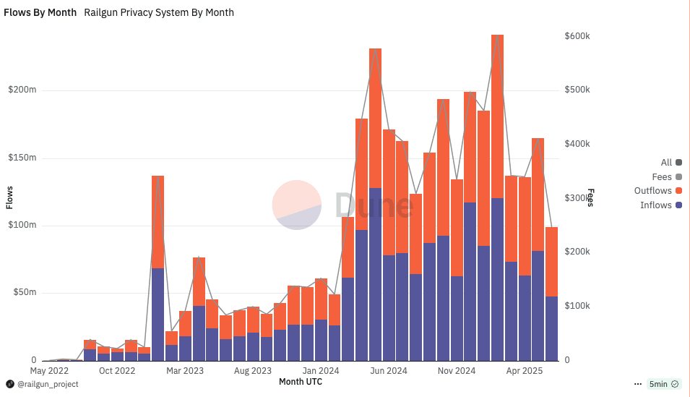
Task: Toggle the Outflows series label in legend
Action: (x=652, y=191)
